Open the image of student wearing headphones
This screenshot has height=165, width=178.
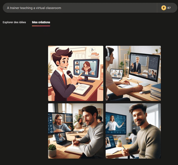pos(133,73)
